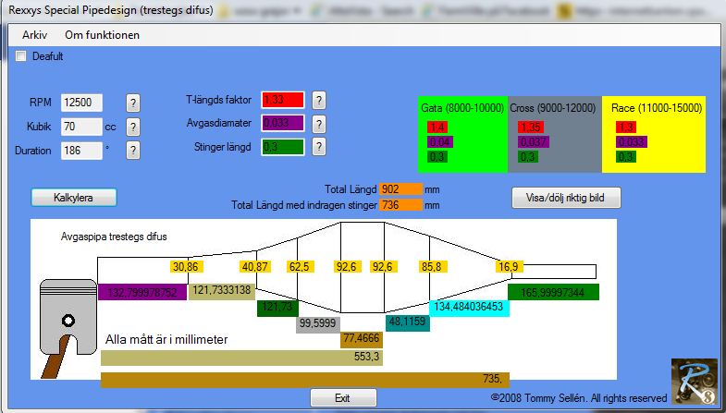Screen dimensions: 726x413
Task: Open help for T-längds faktor
Action: tap(318, 100)
